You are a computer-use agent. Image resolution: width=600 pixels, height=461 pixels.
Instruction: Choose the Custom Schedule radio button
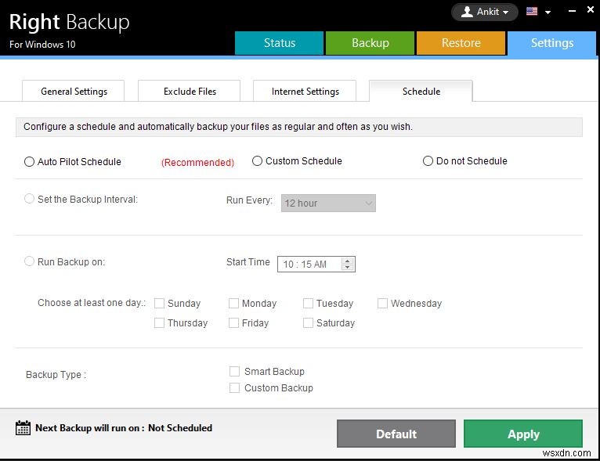click(x=257, y=161)
